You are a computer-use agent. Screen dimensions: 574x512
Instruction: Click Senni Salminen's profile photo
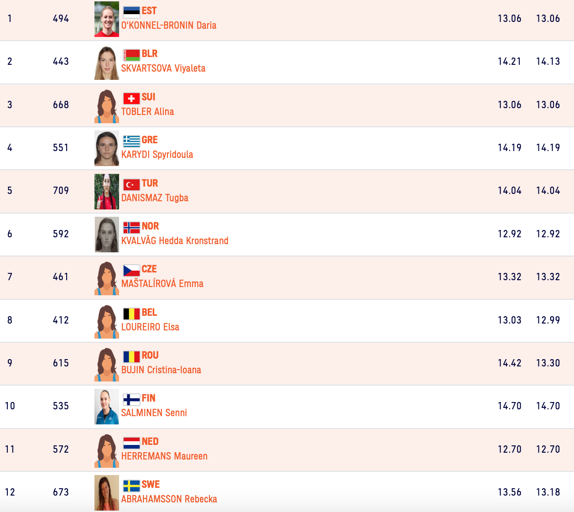click(x=107, y=407)
